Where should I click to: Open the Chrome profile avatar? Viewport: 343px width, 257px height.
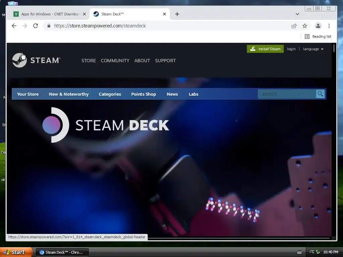pos(318,26)
